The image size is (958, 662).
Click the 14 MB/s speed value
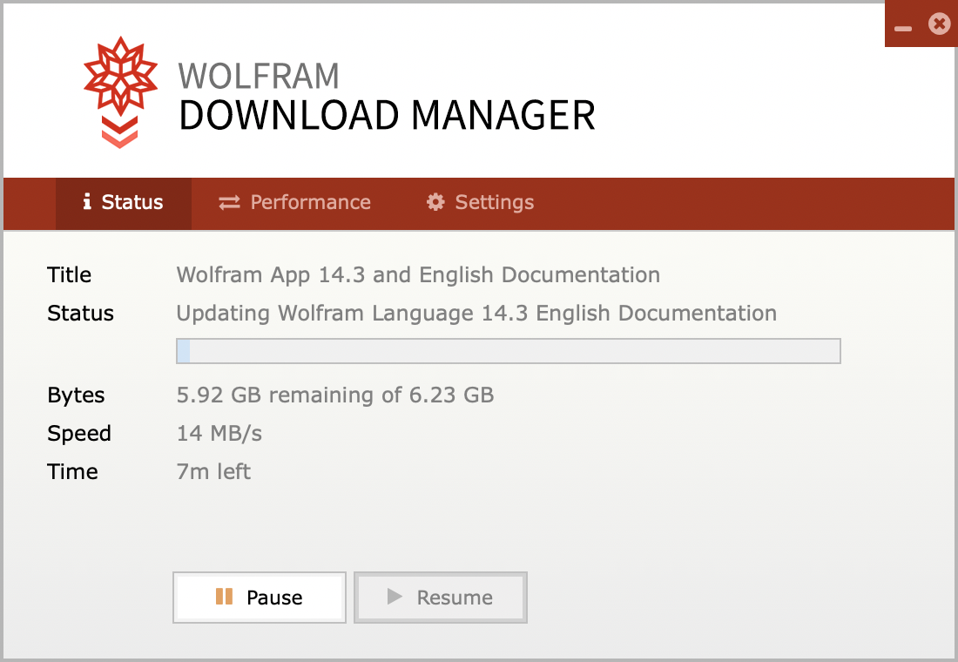tap(219, 434)
